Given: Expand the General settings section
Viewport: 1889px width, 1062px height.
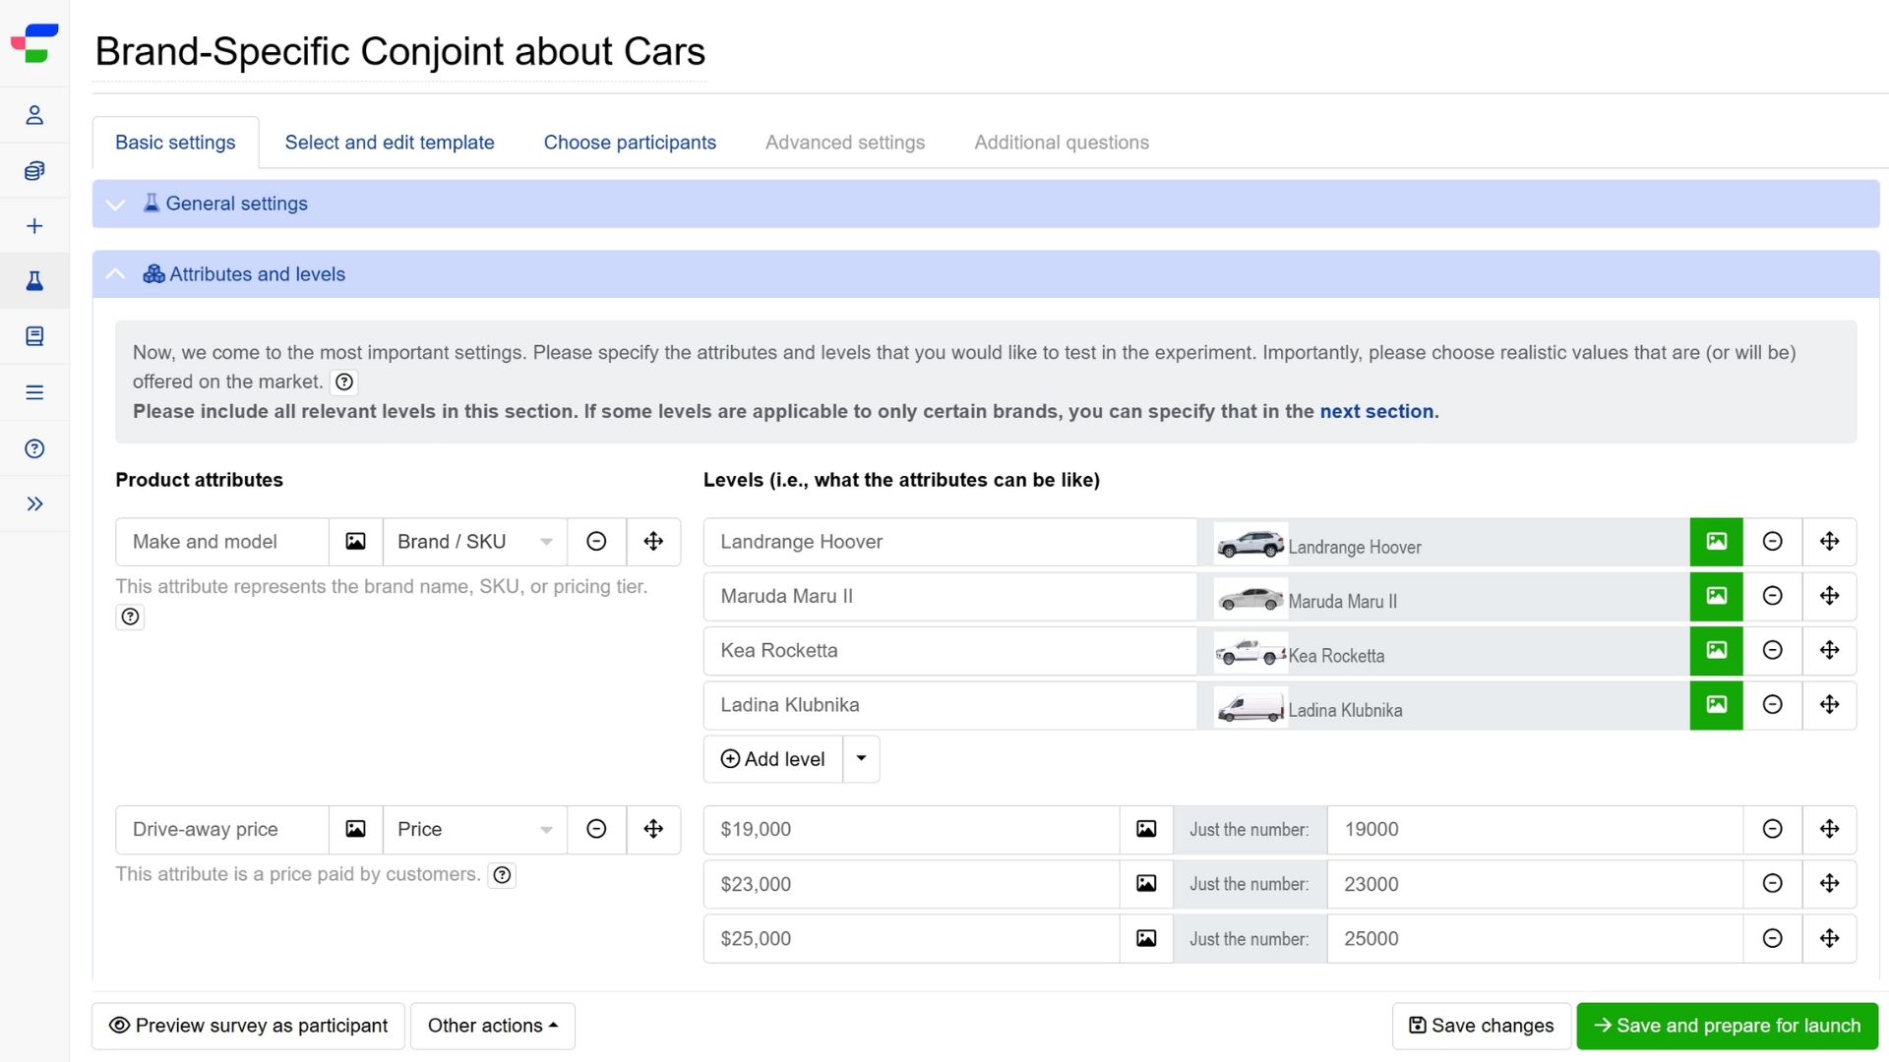Looking at the screenshot, I should click(236, 204).
